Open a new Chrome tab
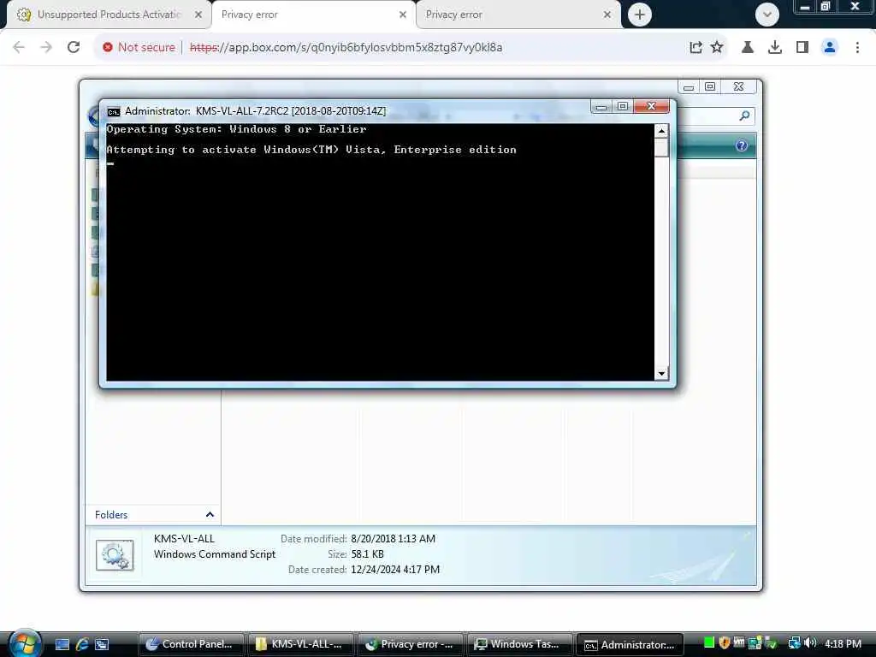 pyautogui.click(x=640, y=15)
